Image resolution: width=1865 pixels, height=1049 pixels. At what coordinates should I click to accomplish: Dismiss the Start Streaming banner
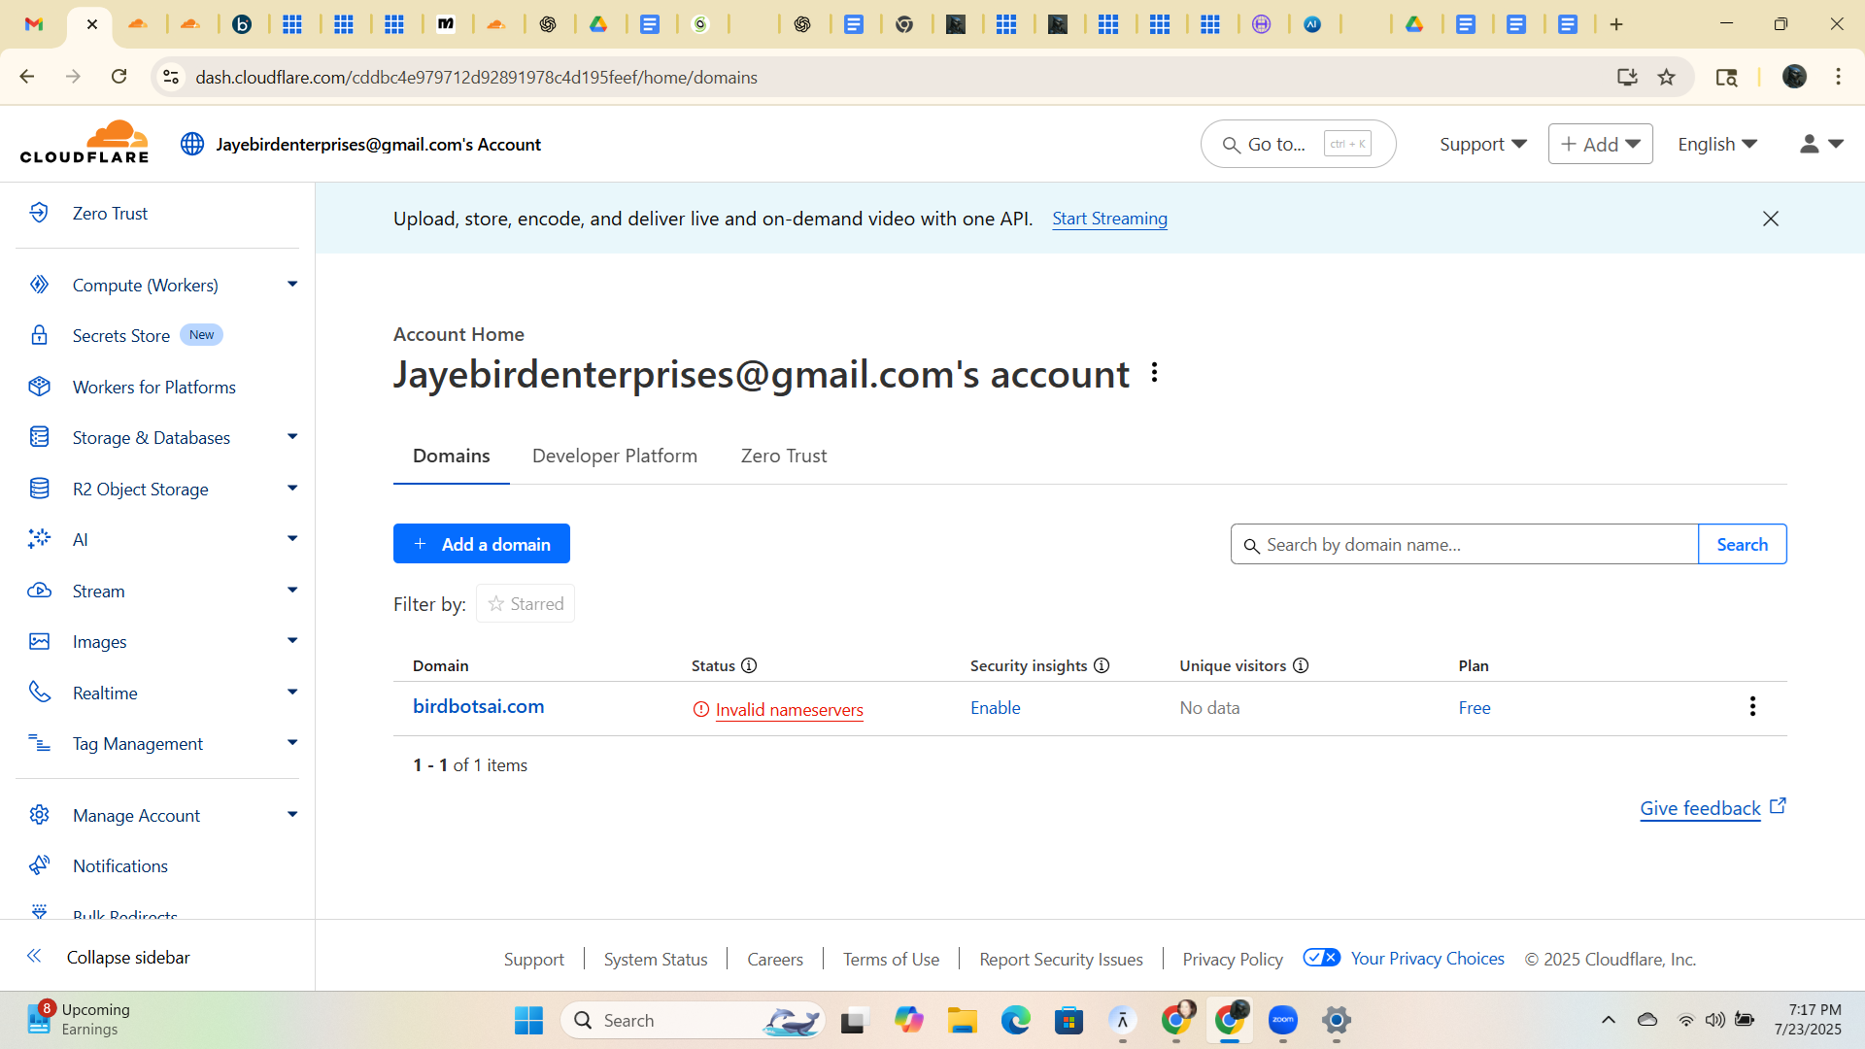(1770, 219)
